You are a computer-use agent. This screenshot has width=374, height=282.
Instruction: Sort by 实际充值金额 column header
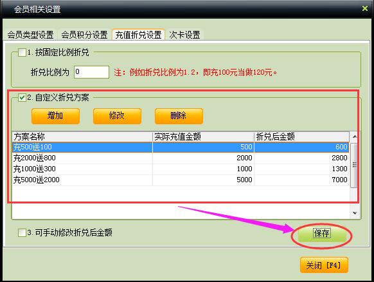[203, 136]
